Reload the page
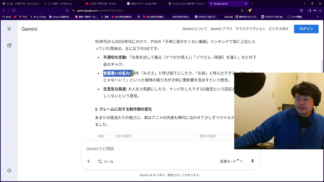This screenshot has height=182, width=324. pyautogui.click(x=14, y=11)
